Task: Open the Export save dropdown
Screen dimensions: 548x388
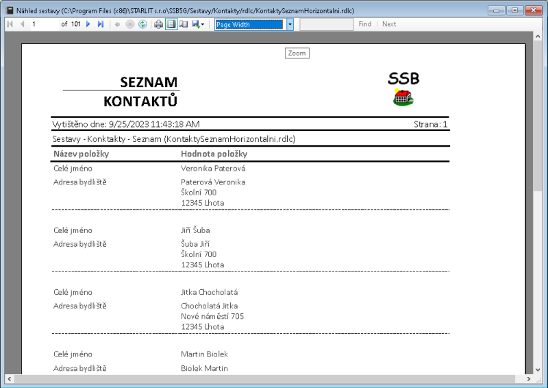Action: click(x=198, y=24)
